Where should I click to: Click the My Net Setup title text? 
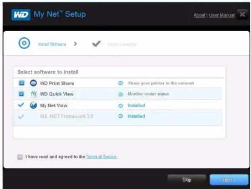[x=60, y=14]
